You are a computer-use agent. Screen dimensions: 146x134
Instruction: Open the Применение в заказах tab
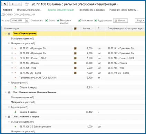[x=92, y=10]
